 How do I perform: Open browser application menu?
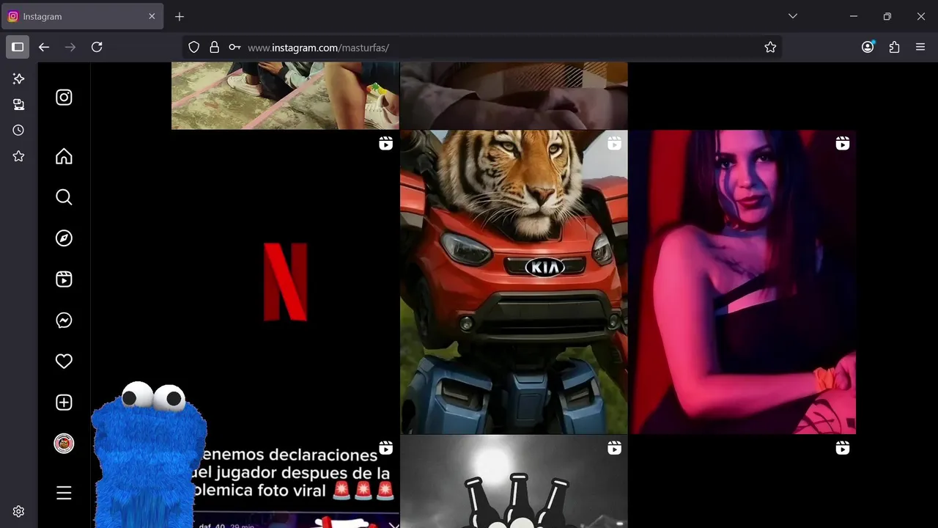920,47
